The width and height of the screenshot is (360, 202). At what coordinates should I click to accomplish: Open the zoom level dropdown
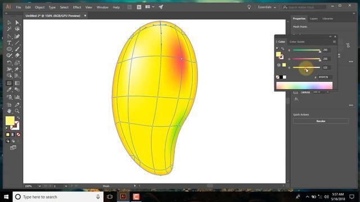[39, 186]
